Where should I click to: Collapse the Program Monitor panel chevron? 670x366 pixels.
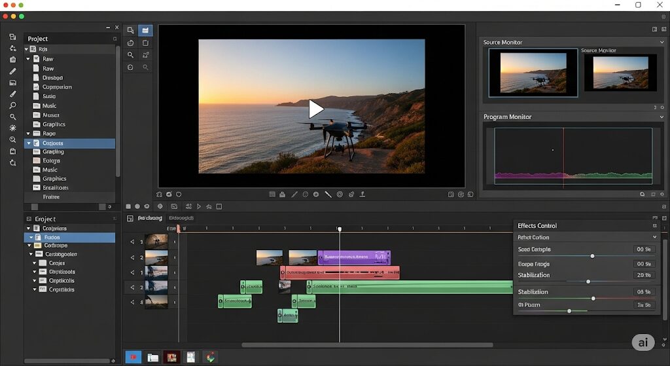662,117
